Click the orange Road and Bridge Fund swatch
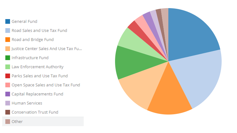 tap(8, 39)
